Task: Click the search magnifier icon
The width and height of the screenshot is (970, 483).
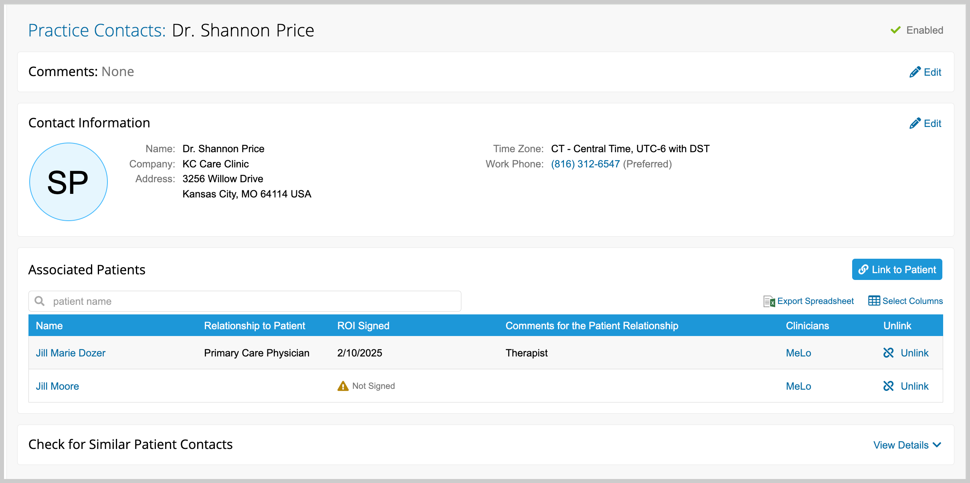Action: (x=39, y=301)
